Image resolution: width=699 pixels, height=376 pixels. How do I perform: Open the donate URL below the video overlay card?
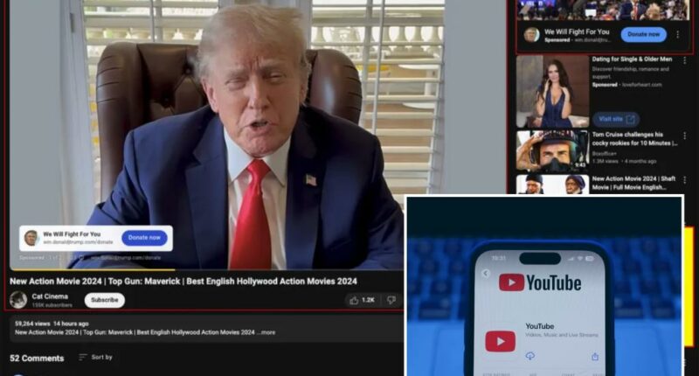click(126, 258)
